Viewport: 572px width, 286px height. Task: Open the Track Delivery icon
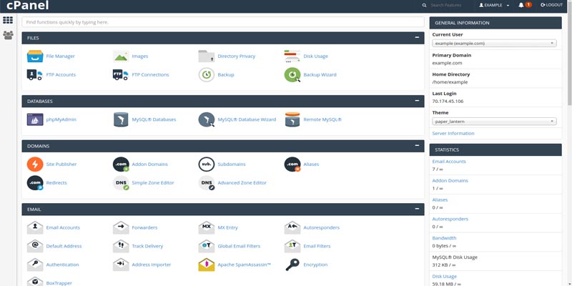pyautogui.click(x=121, y=246)
